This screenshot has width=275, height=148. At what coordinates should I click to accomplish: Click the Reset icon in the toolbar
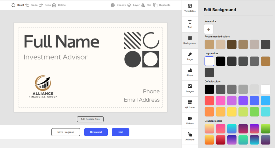[x=13, y=5]
